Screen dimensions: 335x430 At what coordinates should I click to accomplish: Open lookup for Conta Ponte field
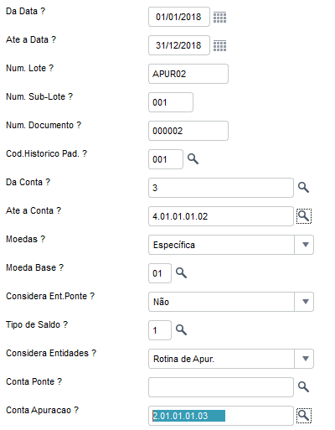pos(303,387)
